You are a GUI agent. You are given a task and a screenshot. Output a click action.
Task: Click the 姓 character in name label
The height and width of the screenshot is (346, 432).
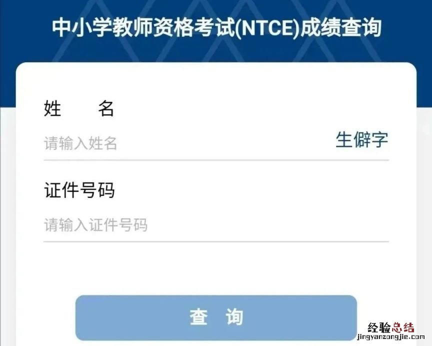pyautogui.click(x=52, y=108)
